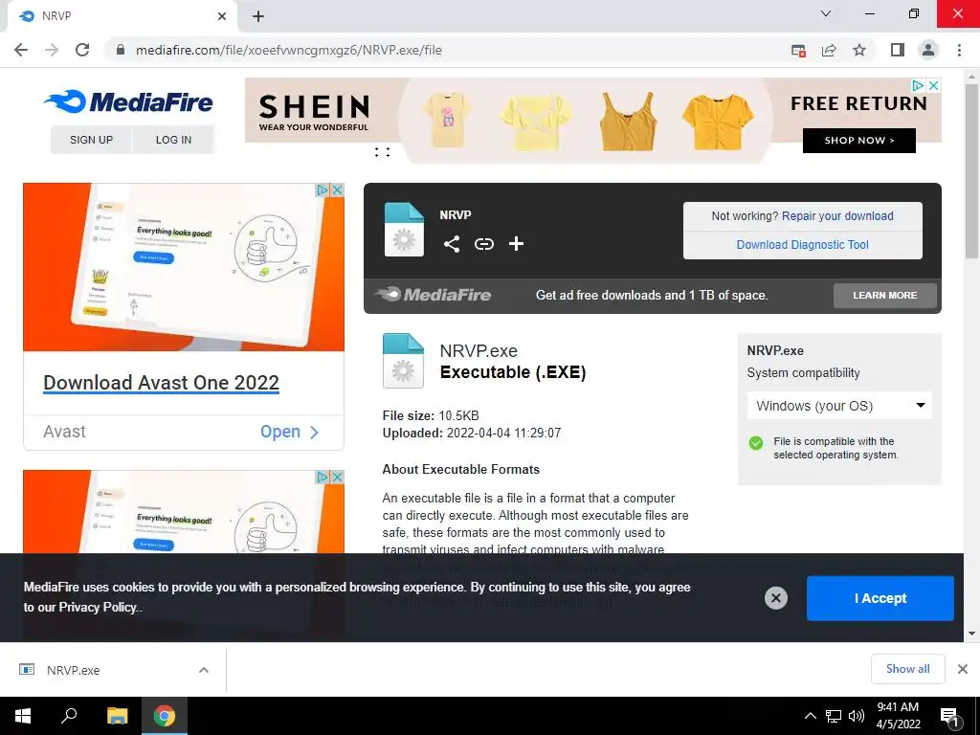Open the tab search chevron
The image size is (980, 735).
(826, 13)
